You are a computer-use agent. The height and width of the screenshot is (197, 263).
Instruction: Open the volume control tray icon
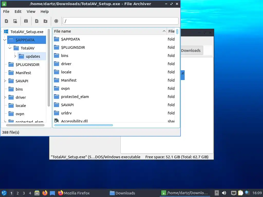click(224, 193)
